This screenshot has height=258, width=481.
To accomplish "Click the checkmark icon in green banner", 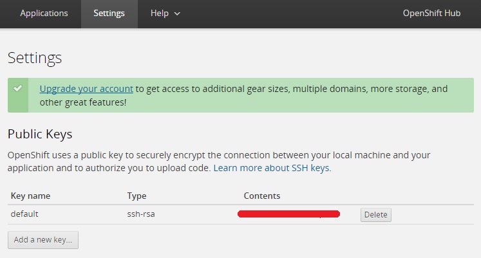I will pos(17,88).
